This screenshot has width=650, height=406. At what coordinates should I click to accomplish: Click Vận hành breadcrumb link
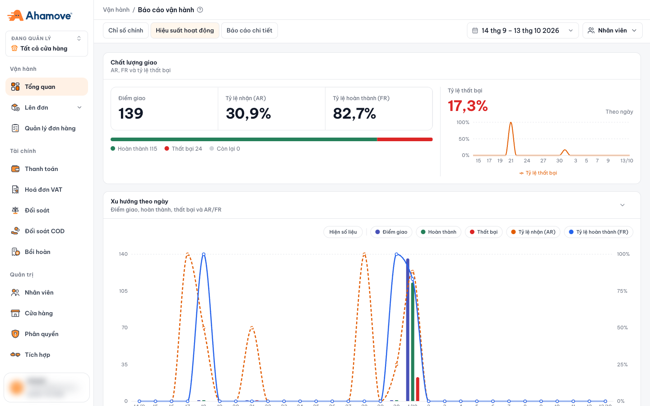116,10
